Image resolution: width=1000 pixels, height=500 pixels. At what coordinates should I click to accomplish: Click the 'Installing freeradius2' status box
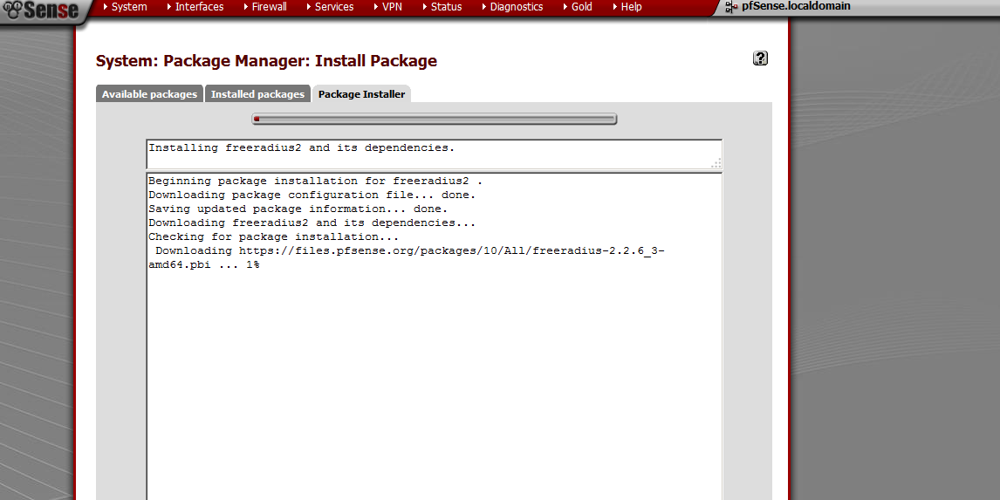[434, 154]
